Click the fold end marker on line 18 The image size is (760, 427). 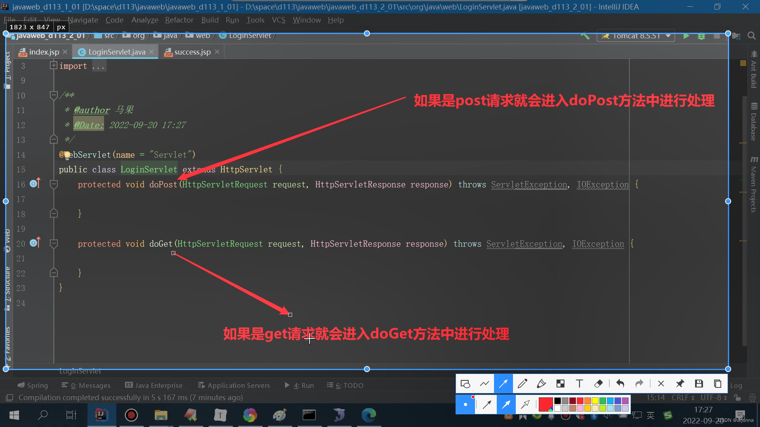click(x=53, y=213)
